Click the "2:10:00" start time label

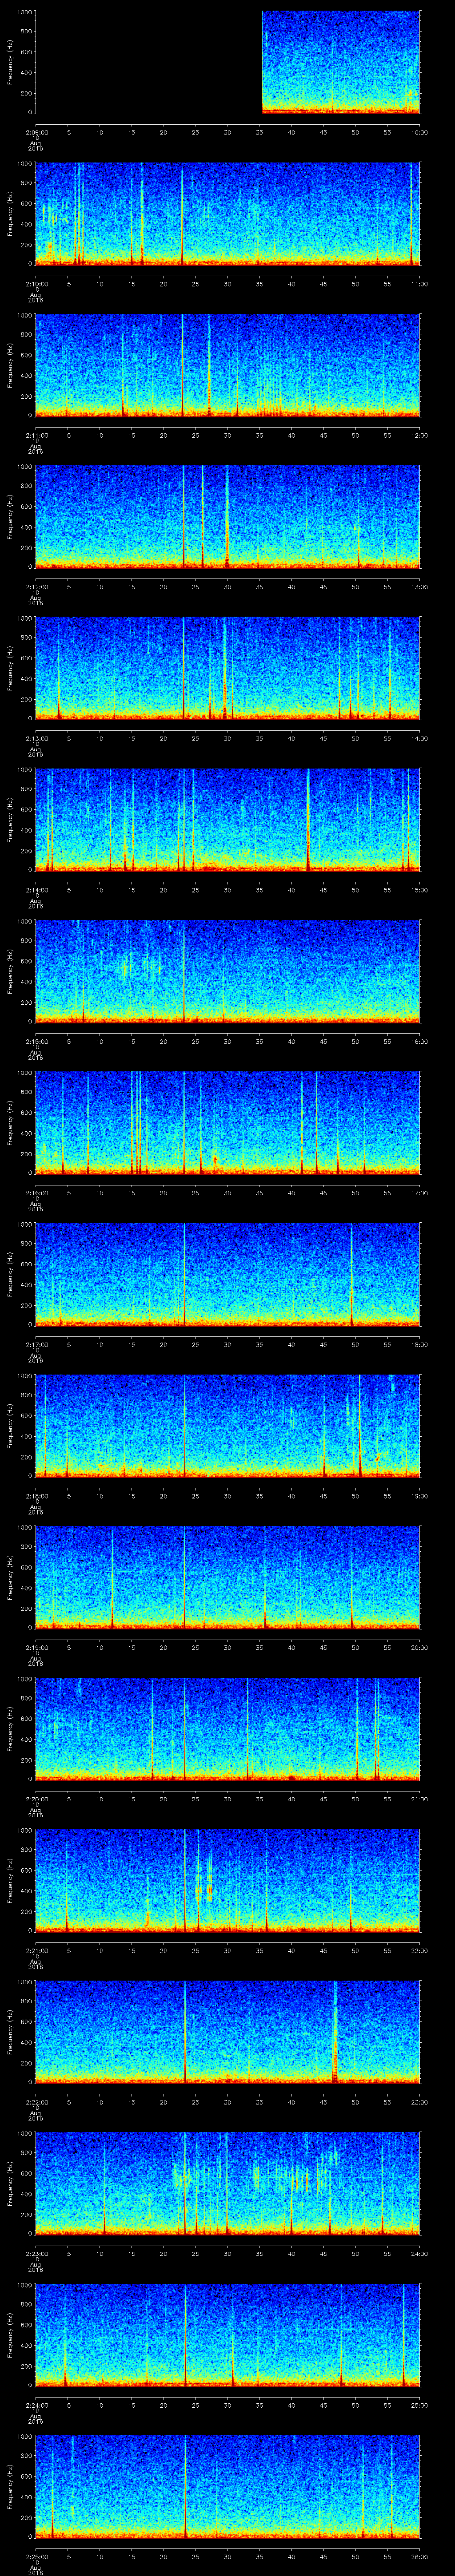pyautogui.click(x=36, y=284)
